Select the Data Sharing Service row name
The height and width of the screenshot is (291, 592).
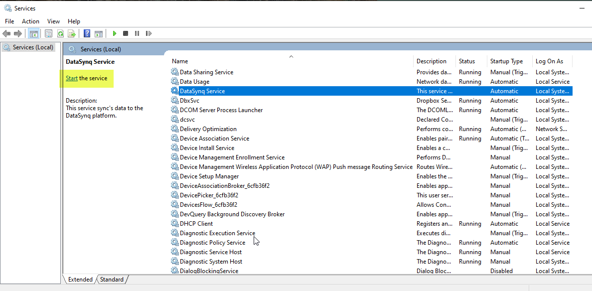(x=206, y=72)
